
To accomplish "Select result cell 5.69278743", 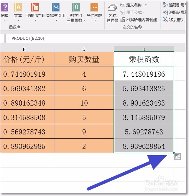I will tap(144, 131).
